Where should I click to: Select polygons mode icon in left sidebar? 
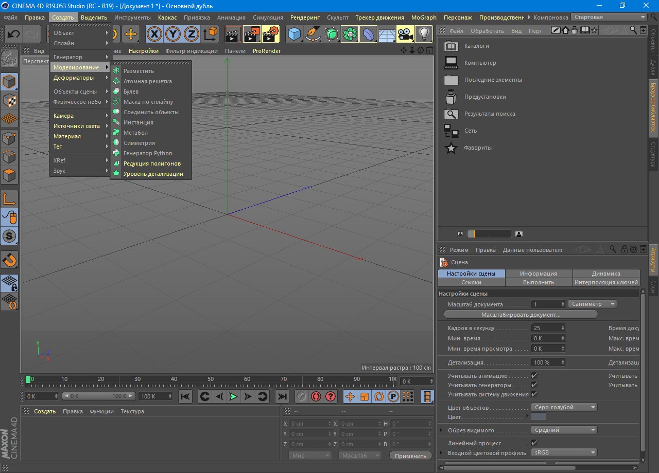point(10,175)
